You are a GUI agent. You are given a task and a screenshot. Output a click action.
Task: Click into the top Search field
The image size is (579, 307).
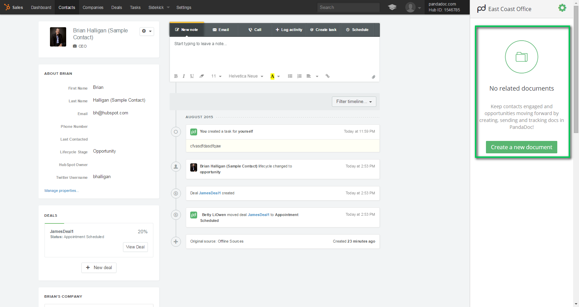pyautogui.click(x=348, y=7)
